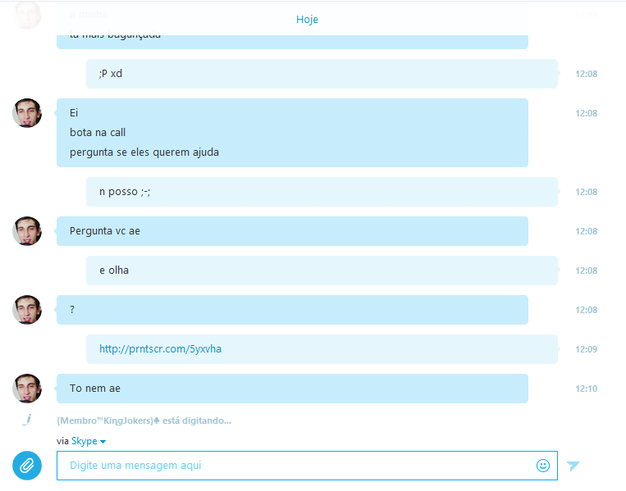The image size is (626, 491).
Task: Select the 'n posso ;-;' message bubble
Action: 322,192
